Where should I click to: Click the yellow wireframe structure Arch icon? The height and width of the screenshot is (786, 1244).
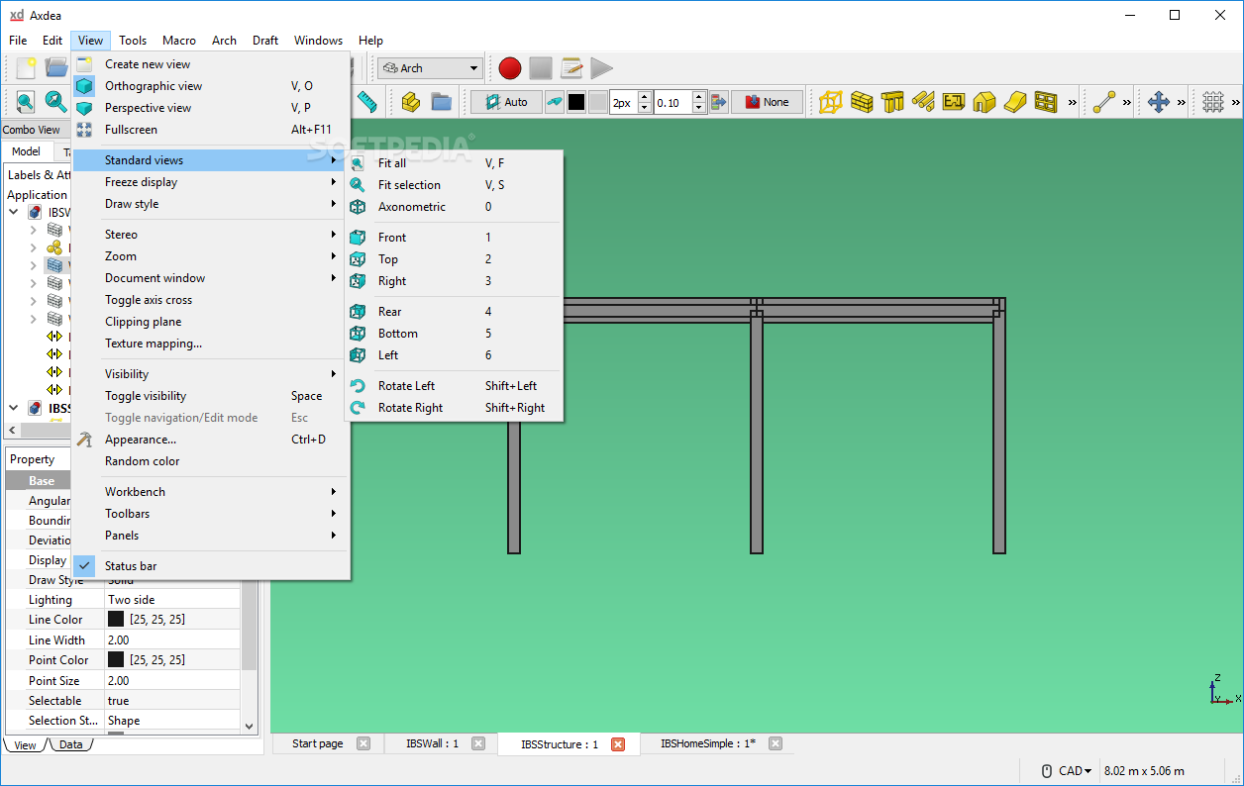pos(831,102)
